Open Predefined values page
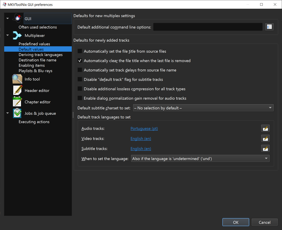 pyautogui.click(x=34, y=44)
